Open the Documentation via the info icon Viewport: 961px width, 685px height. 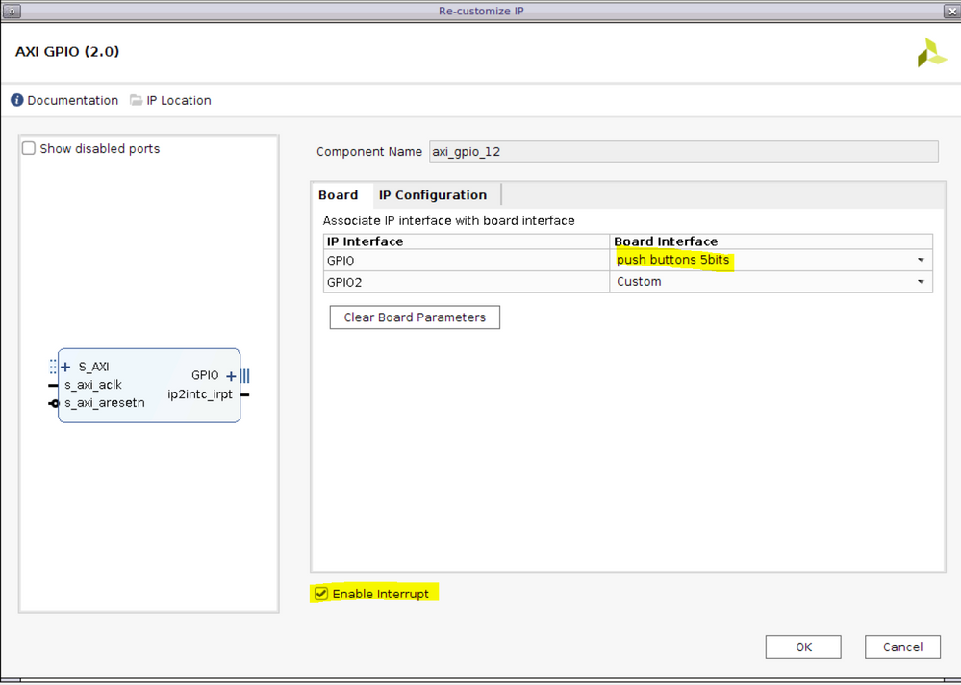[17, 100]
